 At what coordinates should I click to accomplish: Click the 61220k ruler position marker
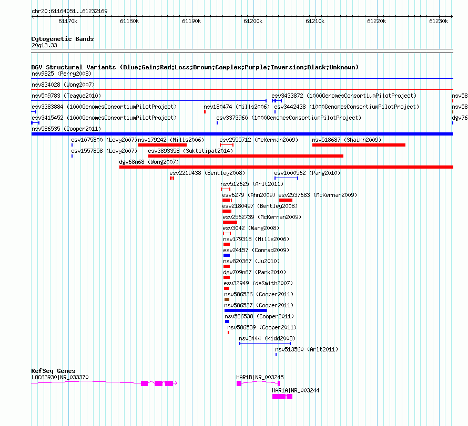[x=377, y=21]
